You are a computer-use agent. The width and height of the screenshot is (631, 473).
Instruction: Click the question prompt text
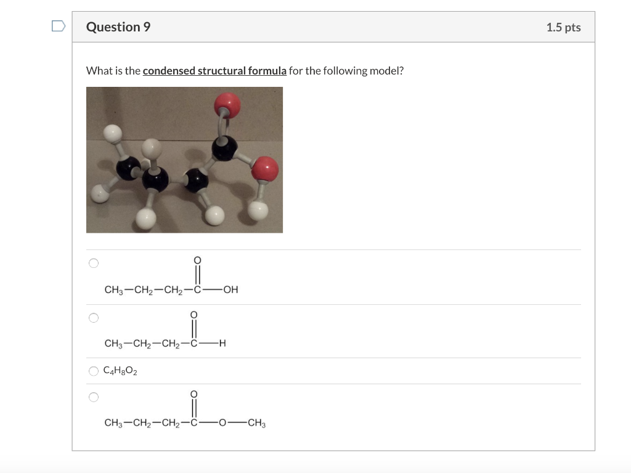(x=244, y=70)
